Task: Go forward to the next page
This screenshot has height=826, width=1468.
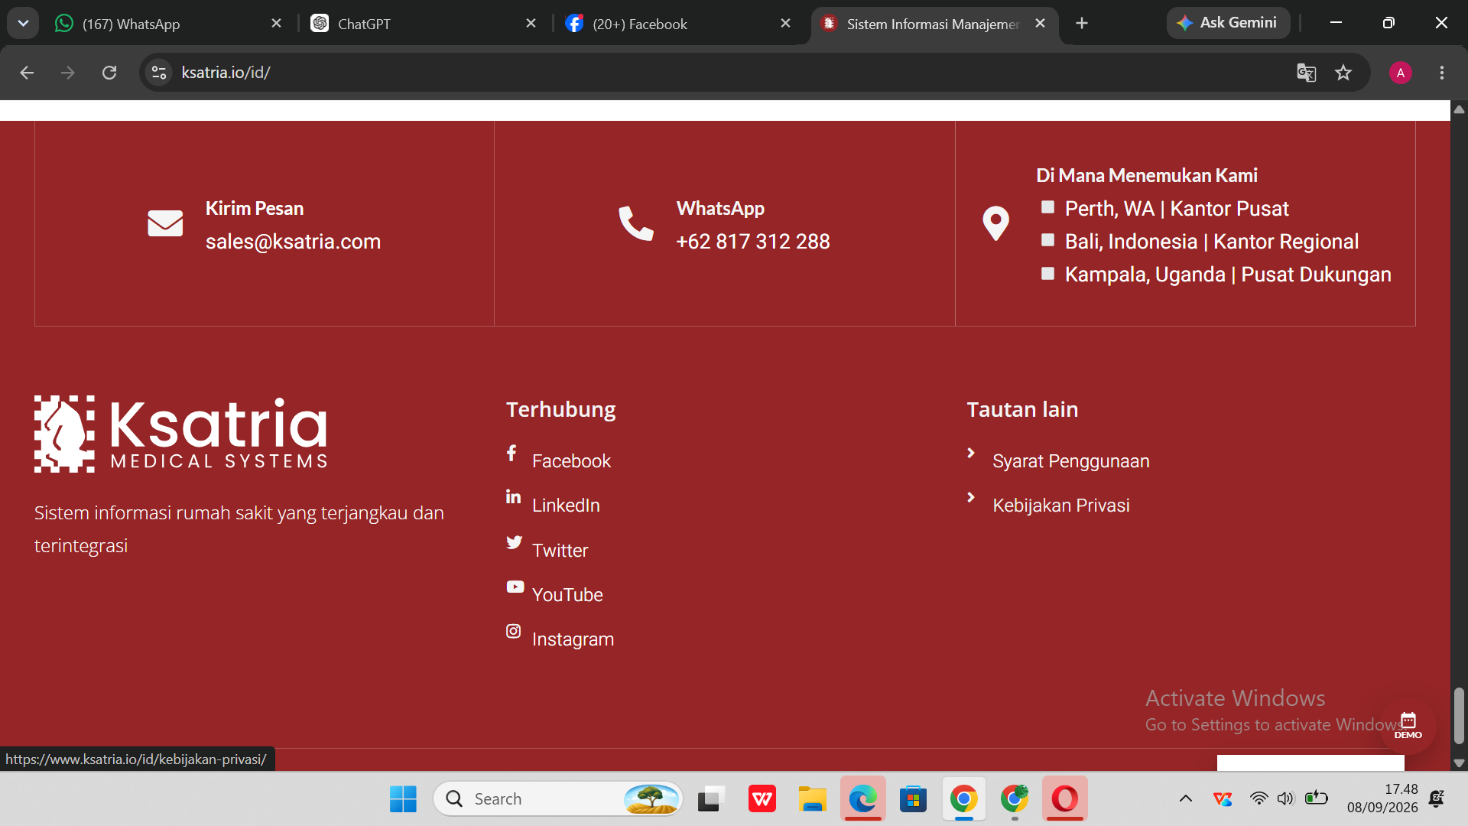Action: [x=68, y=73]
